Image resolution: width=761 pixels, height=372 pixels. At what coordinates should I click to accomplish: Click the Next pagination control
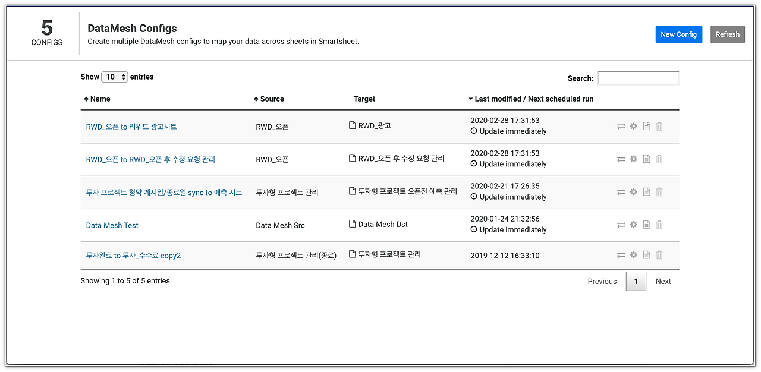point(663,281)
